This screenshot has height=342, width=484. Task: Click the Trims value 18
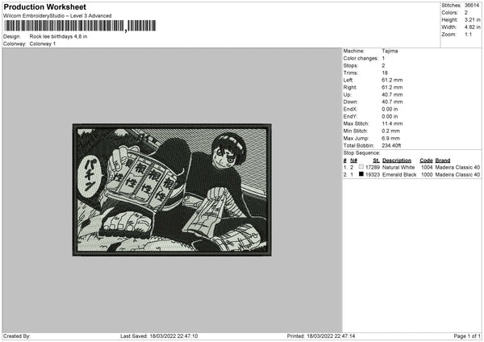385,73
